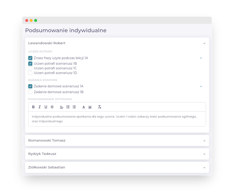Insert a numbered list
Screen dimensions: 234x192
pyautogui.click(x=68, y=107)
